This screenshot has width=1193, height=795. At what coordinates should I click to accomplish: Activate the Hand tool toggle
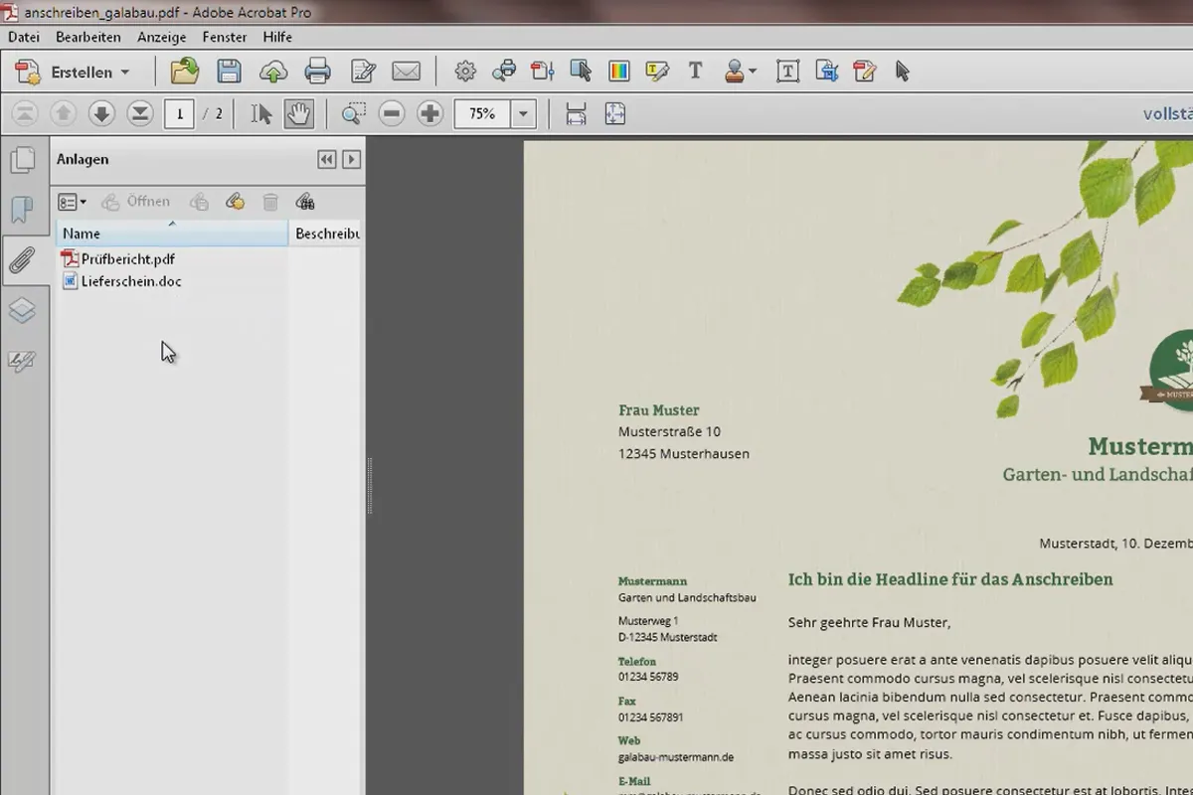click(x=298, y=114)
